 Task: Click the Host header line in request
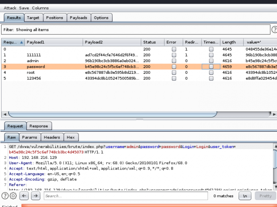coord(33,158)
